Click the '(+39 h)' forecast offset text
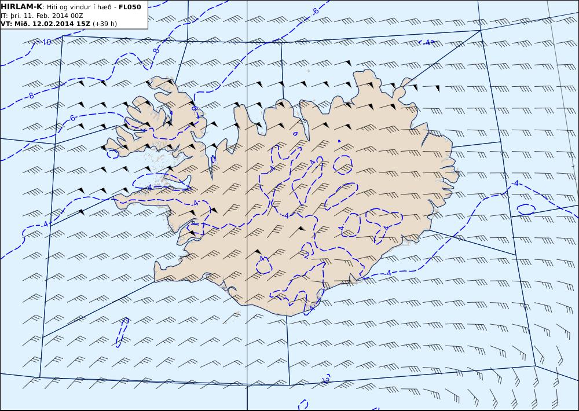 click(x=104, y=24)
